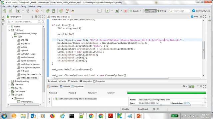Switch to the Integration tab
This screenshot has height=119, width=213.
(x=86, y=81)
